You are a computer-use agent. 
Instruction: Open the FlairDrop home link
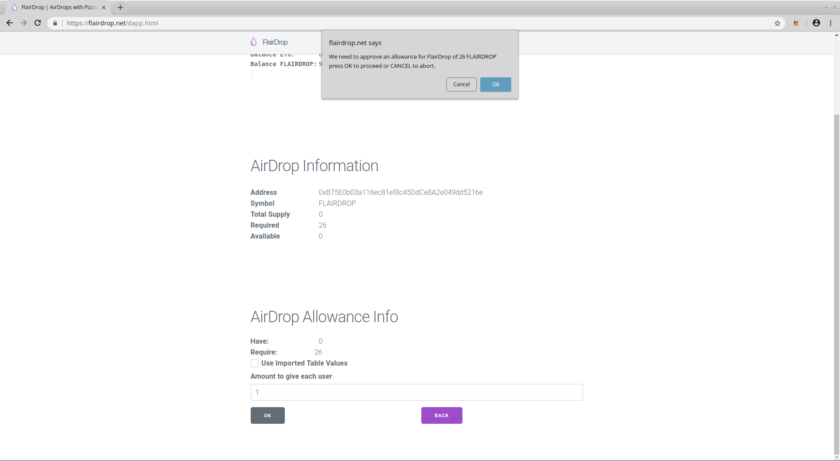[275, 42]
